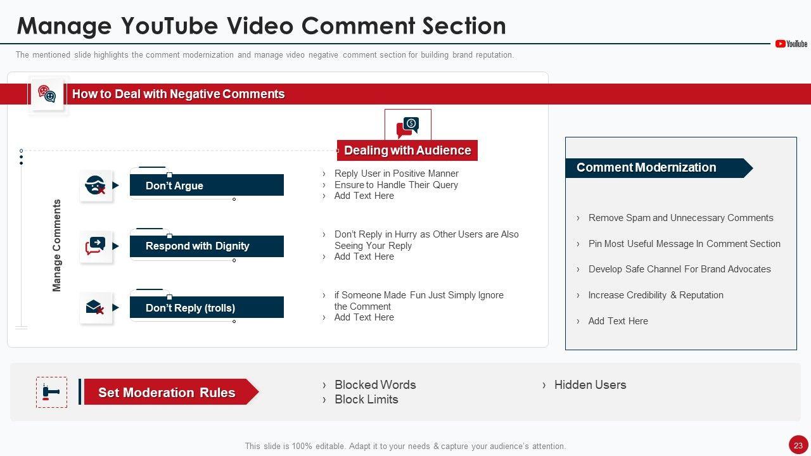
Task: Select the Don't Reply (trolls) box
Action: pyautogui.click(x=207, y=307)
